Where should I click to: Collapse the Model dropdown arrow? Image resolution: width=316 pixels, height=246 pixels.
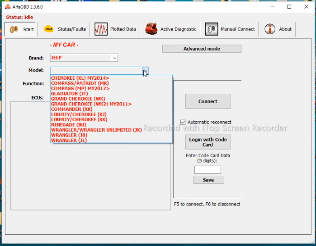point(146,70)
